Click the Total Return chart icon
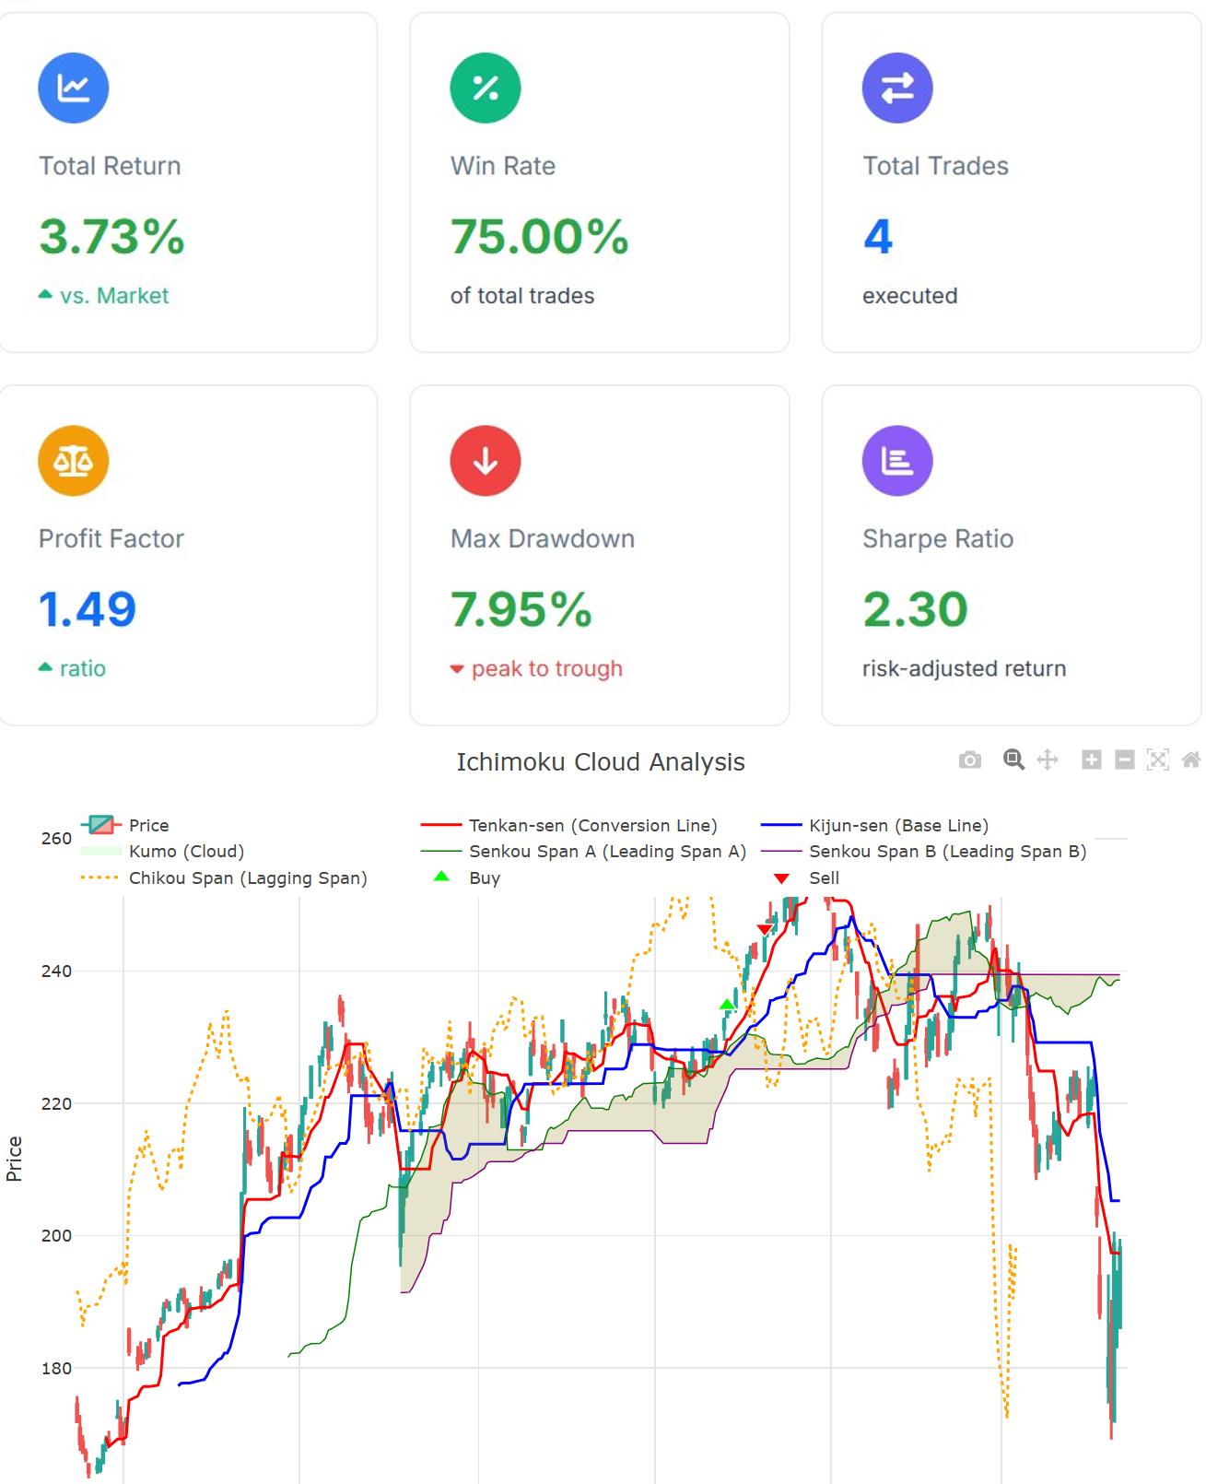1206x1484 pixels. 74,88
